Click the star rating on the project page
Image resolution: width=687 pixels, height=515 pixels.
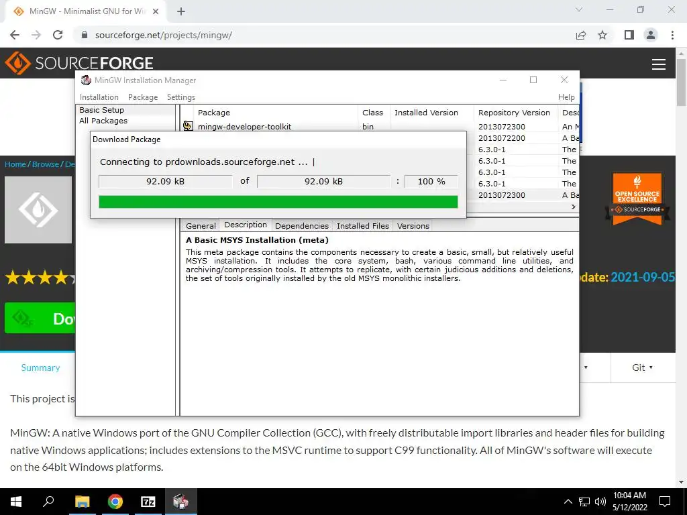[40, 277]
